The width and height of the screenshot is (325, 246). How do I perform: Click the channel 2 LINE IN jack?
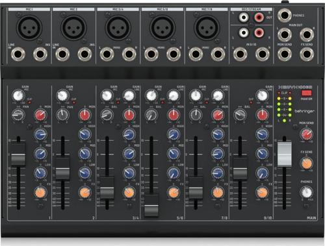[x=62, y=54]
